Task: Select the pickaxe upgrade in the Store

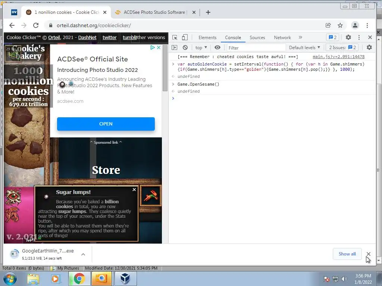Action: tap(151, 196)
